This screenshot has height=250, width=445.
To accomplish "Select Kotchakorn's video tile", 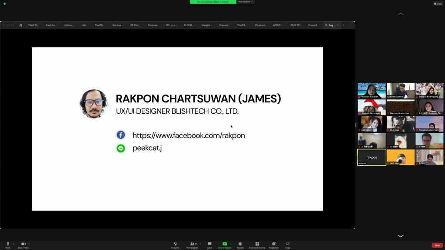I will [x=372, y=124].
